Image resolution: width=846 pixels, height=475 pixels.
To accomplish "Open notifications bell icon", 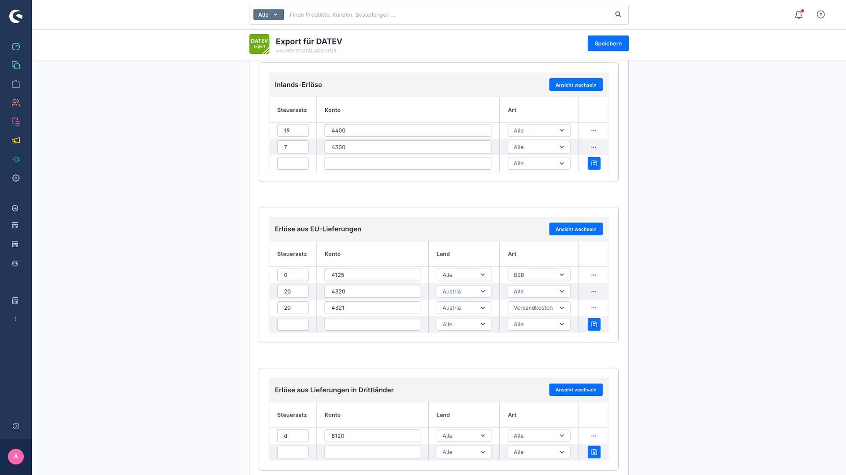I will pos(799,15).
